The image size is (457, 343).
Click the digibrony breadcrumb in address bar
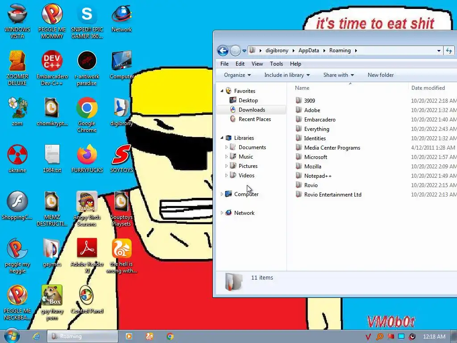coord(277,50)
